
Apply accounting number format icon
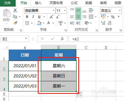pyautogui.click(x=103, y=17)
